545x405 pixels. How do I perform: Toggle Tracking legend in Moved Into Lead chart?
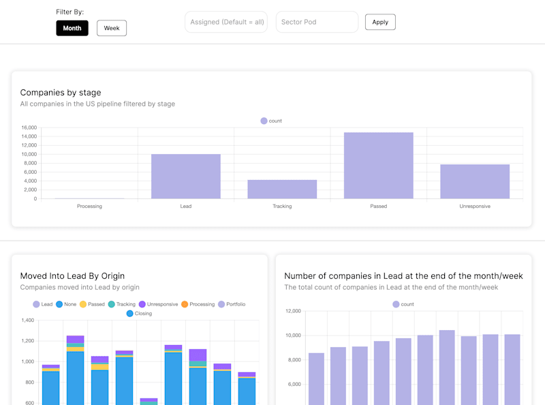click(122, 304)
